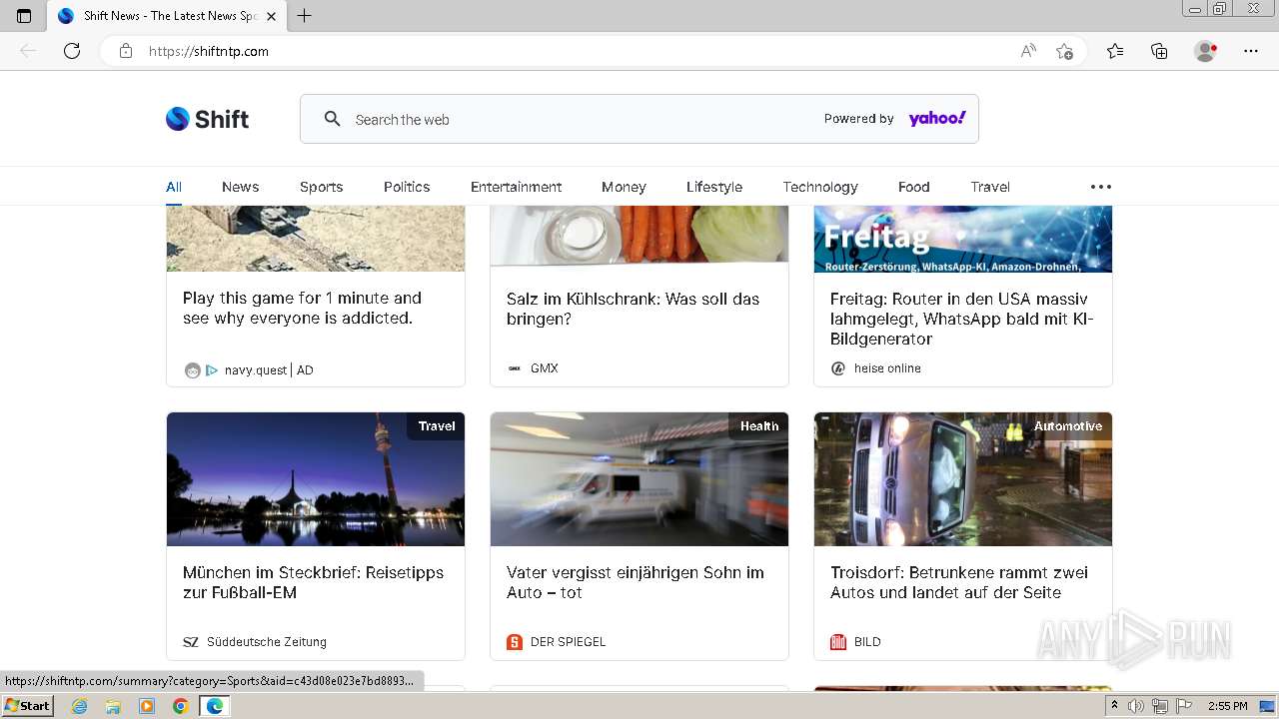Select the All category tab
The width and height of the screenshot is (1279, 719).
(174, 187)
